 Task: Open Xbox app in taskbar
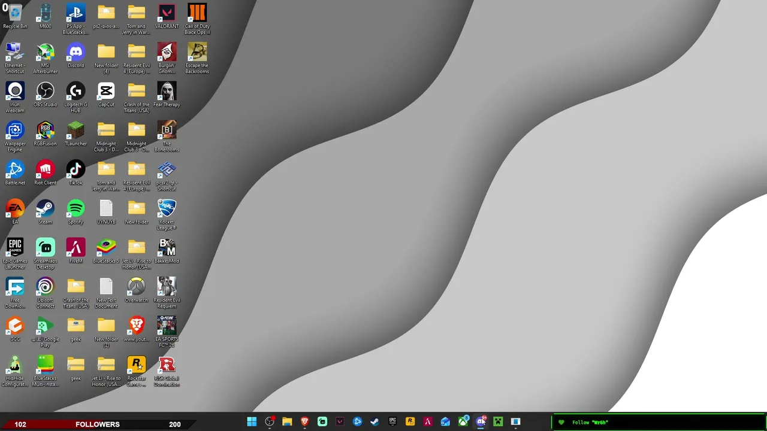click(463, 422)
